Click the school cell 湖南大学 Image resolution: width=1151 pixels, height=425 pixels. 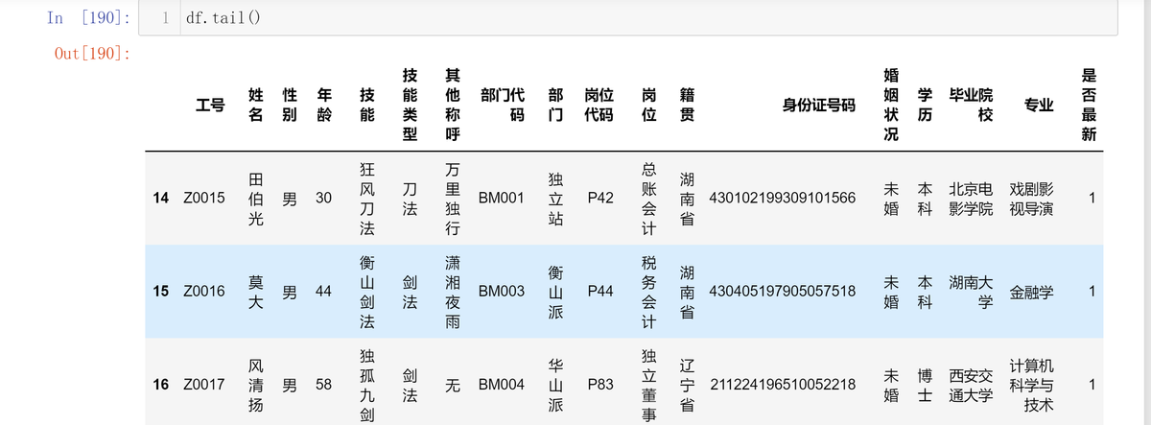(972, 291)
